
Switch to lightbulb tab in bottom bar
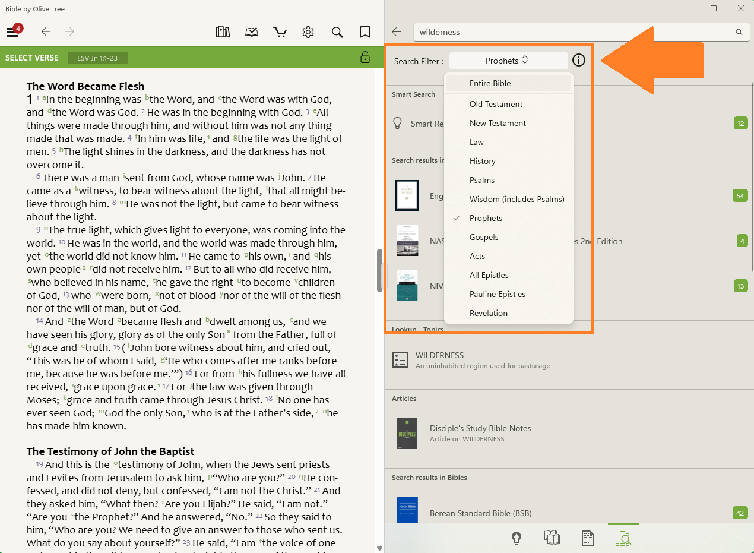pyautogui.click(x=517, y=538)
